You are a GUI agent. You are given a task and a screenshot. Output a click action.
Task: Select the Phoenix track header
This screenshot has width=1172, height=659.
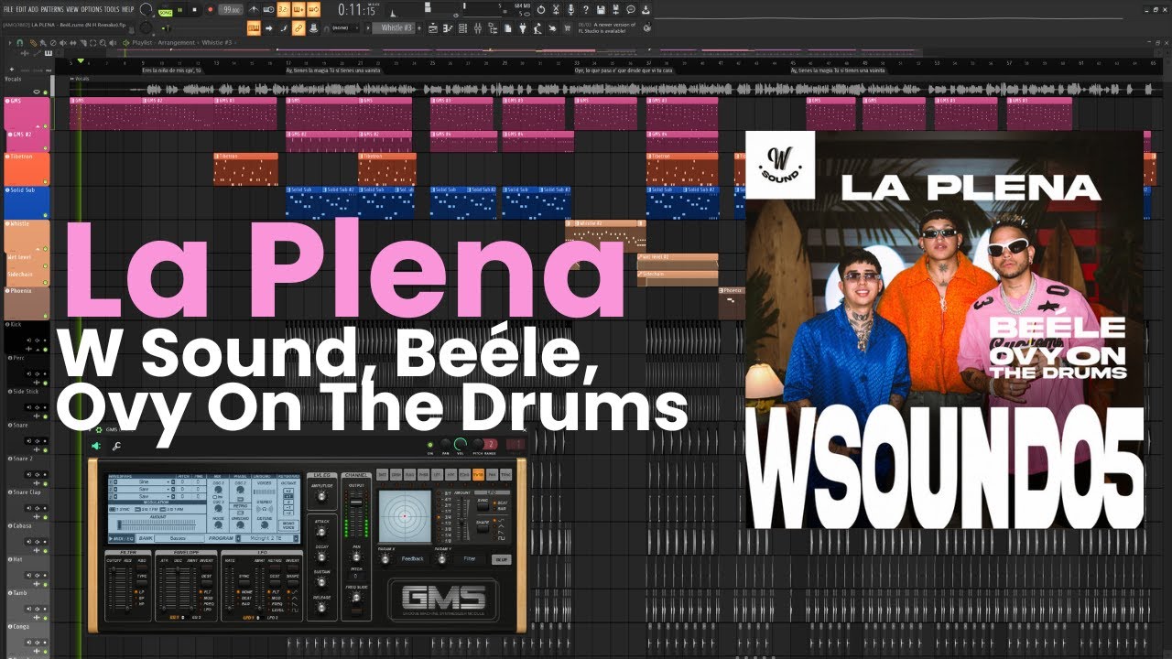[27, 303]
